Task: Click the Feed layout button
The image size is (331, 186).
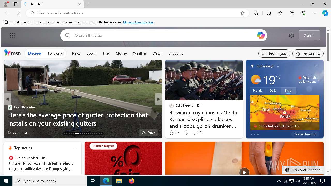Action: point(274,53)
